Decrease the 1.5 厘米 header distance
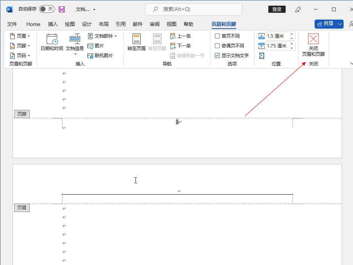The image size is (353, 265). tap(292, 38)
